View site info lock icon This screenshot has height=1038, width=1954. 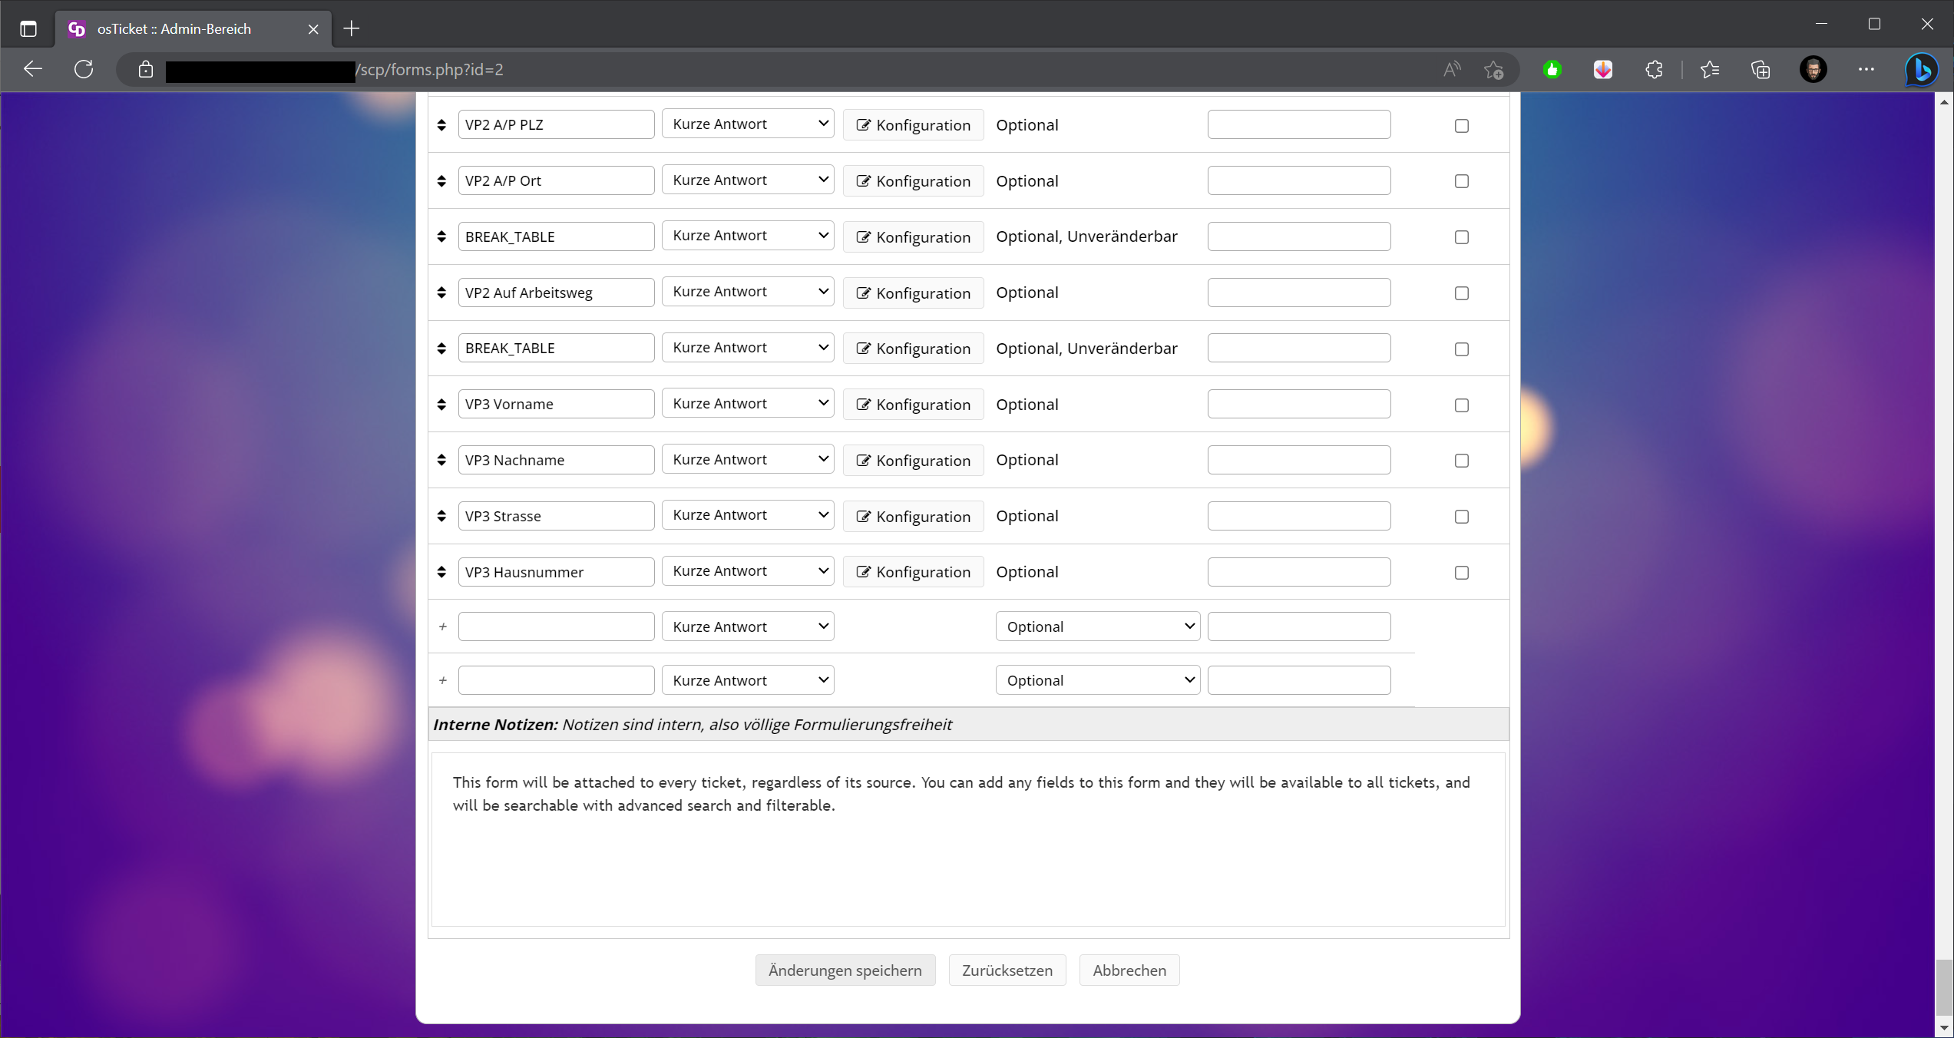(x=146, y=70)
